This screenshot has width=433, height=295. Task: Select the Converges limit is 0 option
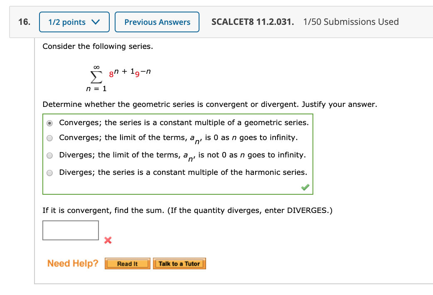click(x=49, y=138)
